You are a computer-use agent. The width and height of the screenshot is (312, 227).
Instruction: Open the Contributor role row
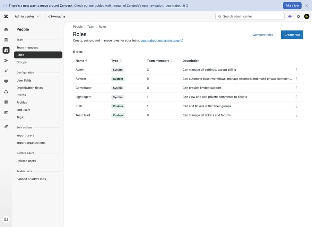pyautogui.click(x=188, y=88)
